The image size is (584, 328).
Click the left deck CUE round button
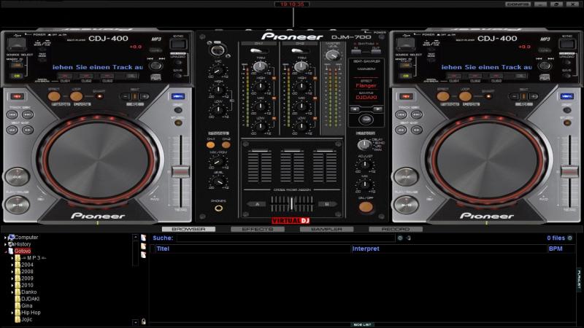[17, 176]
